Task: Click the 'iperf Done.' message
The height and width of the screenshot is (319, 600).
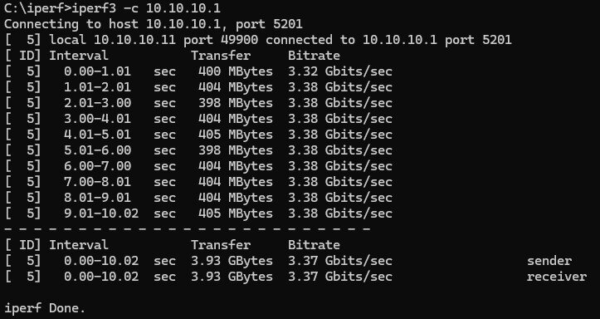Action: [x=45, y=308]
